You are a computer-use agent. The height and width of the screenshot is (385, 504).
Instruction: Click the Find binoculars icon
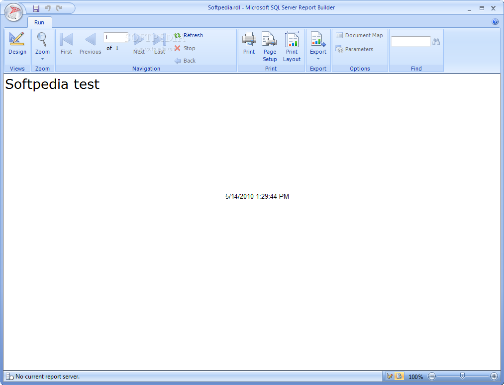pos(436,41)
